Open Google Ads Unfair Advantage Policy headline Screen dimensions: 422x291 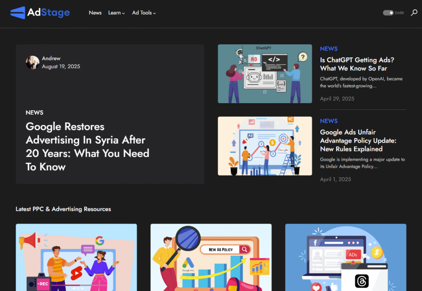coord(358,141)
